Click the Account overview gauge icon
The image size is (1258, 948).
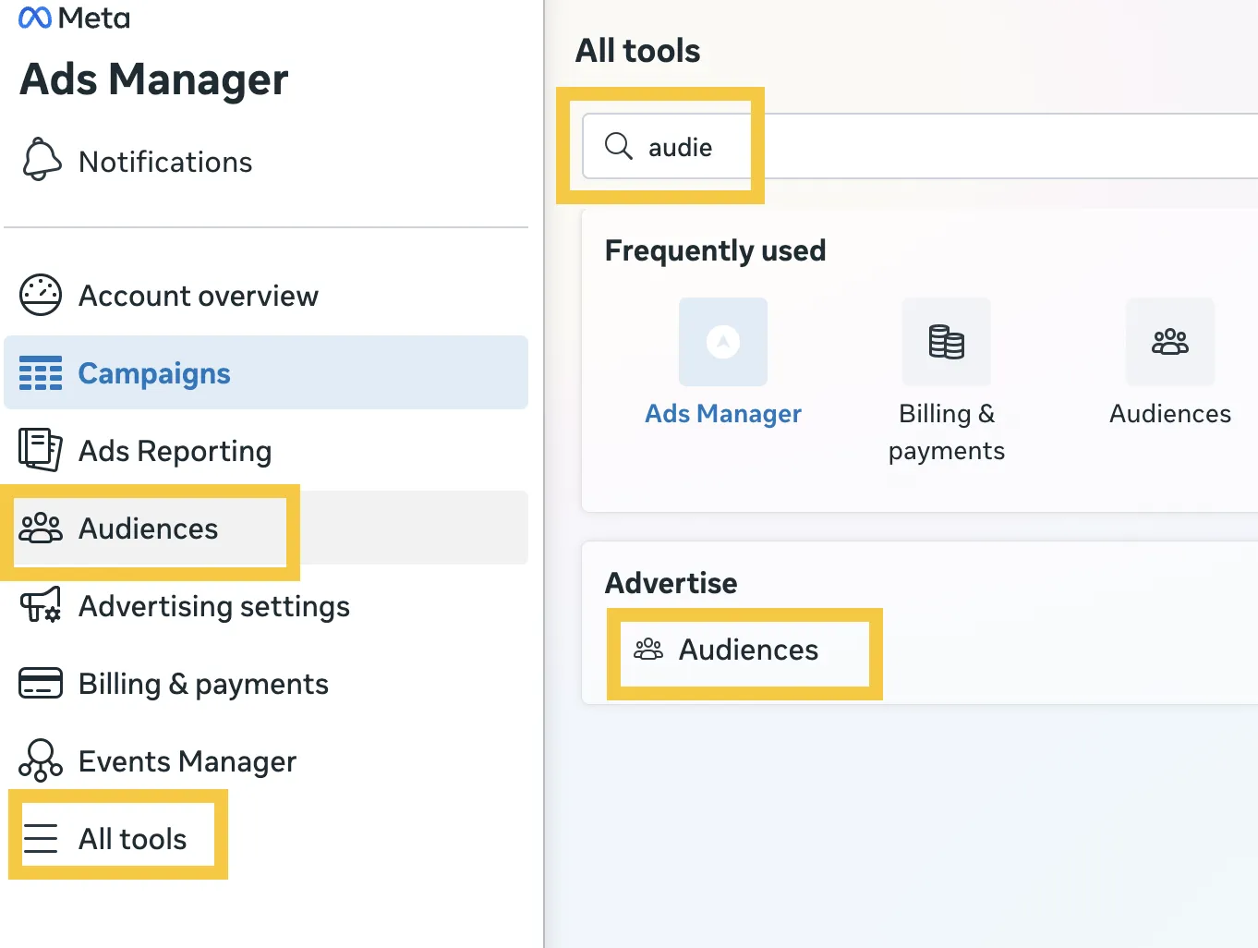pyautogui.click(x=41, y=295)
